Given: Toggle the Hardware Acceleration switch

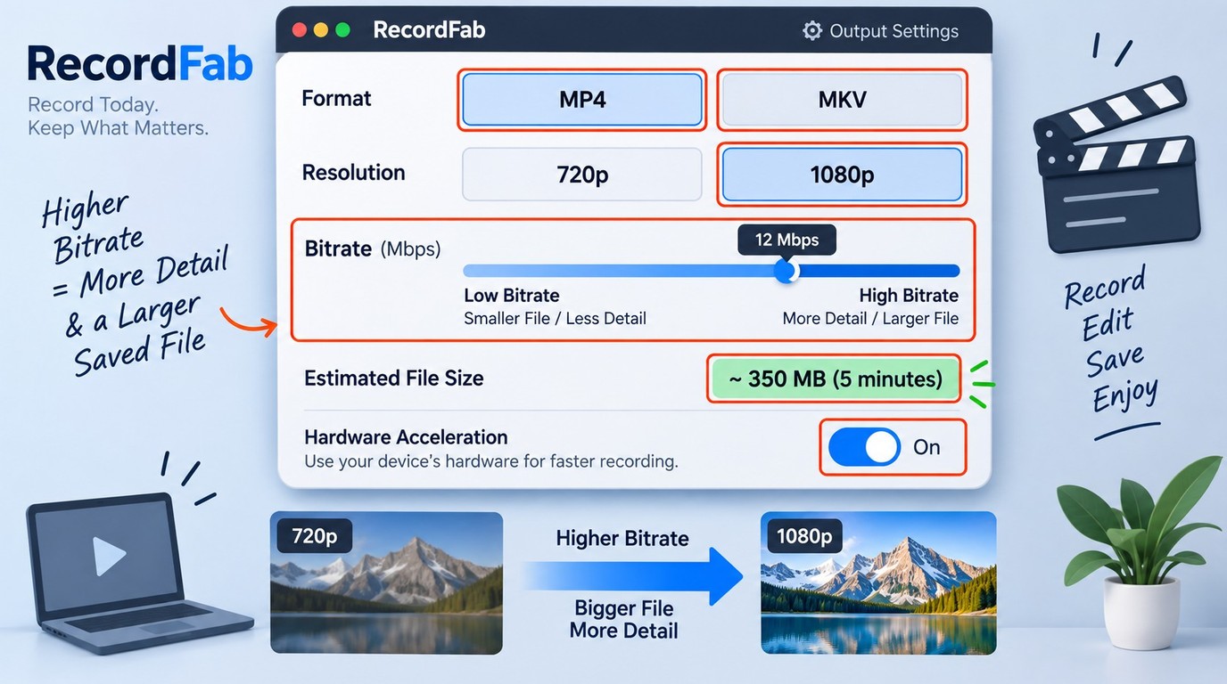Looking at the screenshot, I should (865, 447).
